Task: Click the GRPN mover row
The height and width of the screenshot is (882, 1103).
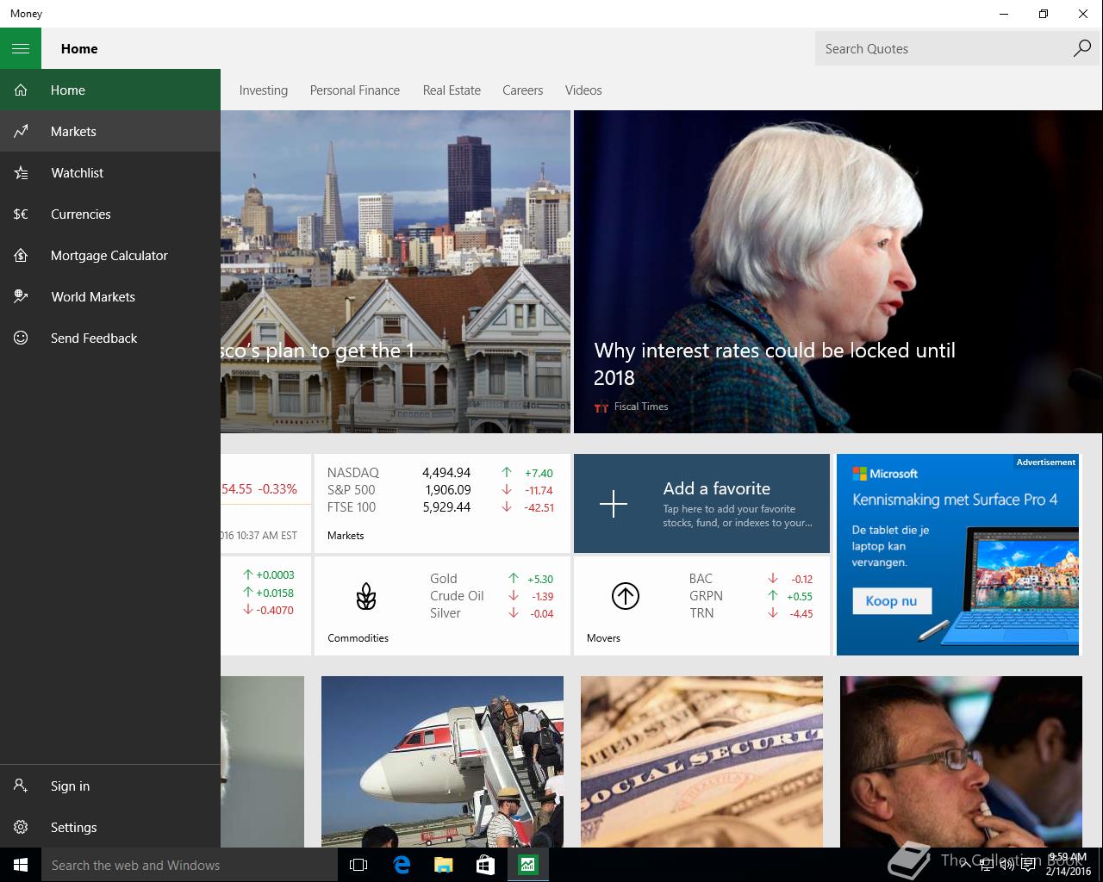Action: (751, 596)
